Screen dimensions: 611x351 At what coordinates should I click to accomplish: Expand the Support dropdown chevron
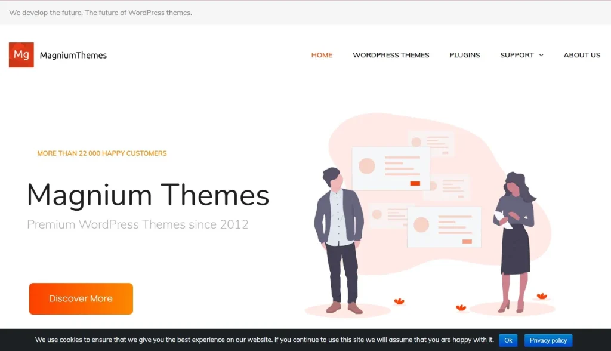[x=541, y=56]
